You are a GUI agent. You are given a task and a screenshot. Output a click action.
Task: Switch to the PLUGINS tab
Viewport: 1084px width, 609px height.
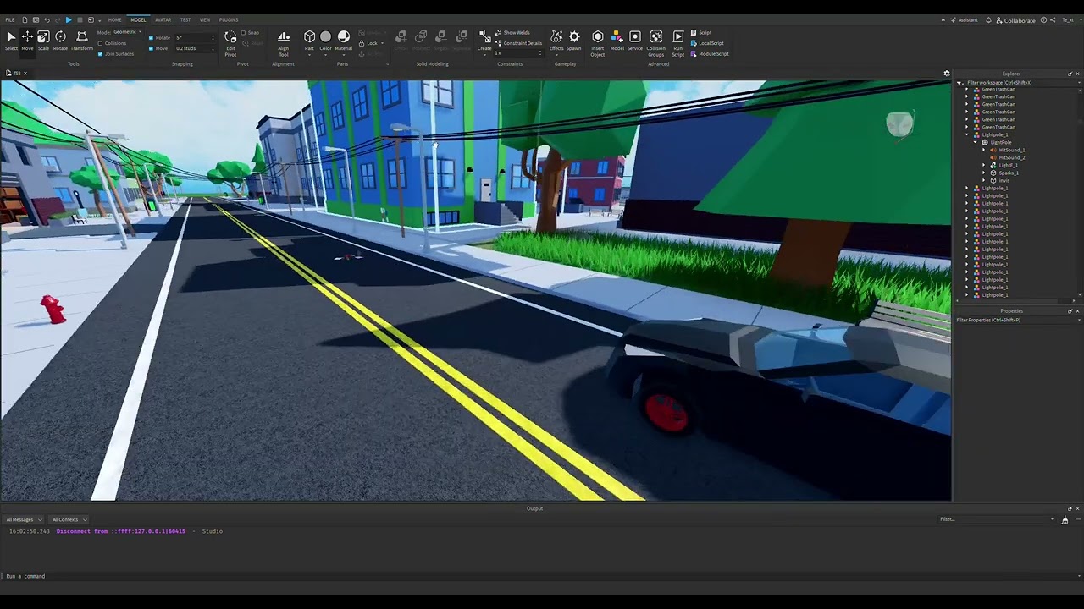[x=229, y=19]
